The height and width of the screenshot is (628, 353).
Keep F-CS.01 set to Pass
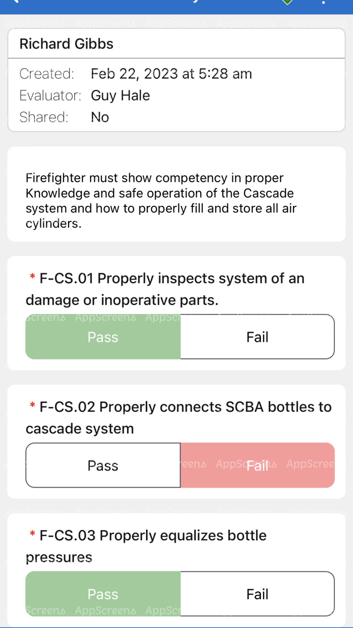click(x=103, y=337)
